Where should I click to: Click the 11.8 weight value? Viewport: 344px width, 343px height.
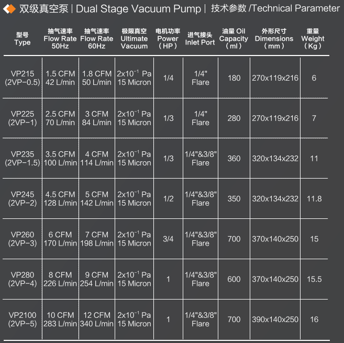click(x=314, y=199)
